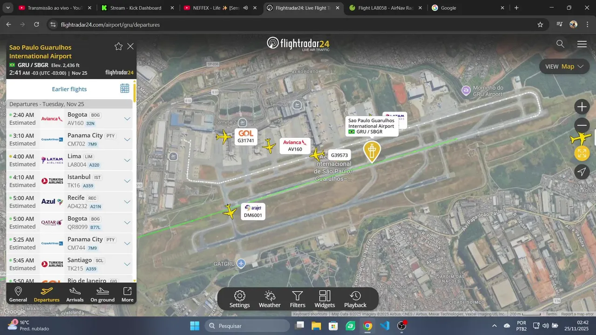Screen dimensions: 596x335
Task: Click the GATGRU map marker
Action: pos(241,264)
